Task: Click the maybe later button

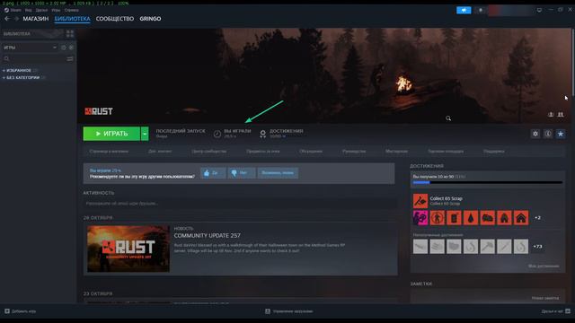Action: click(x=278, y=173)
